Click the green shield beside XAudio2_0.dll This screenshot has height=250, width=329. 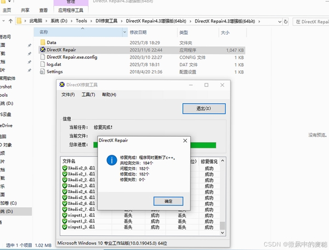coord(65,168)
